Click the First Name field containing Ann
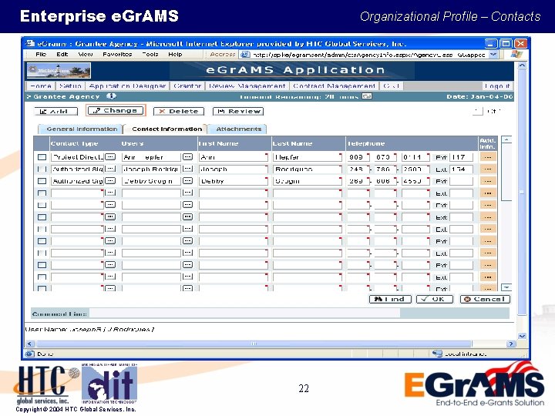Viewport: 555px width, 416px height. tap(234, 157)
